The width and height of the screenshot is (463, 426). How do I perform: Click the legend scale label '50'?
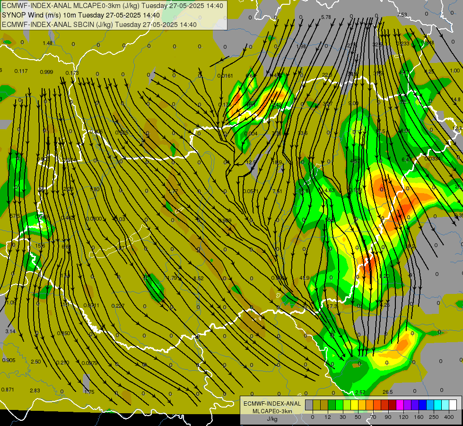358,417
